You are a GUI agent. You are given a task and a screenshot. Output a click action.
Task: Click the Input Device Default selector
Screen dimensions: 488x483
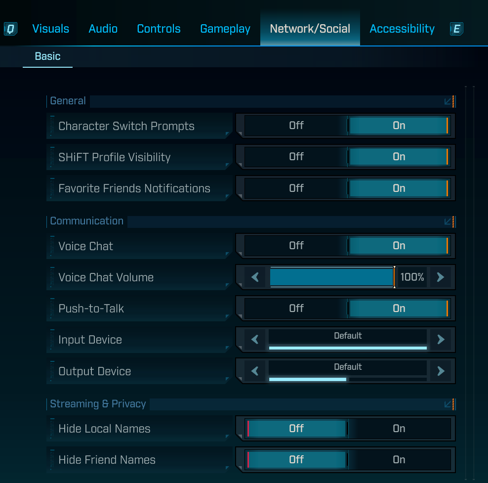coord(348,340)
